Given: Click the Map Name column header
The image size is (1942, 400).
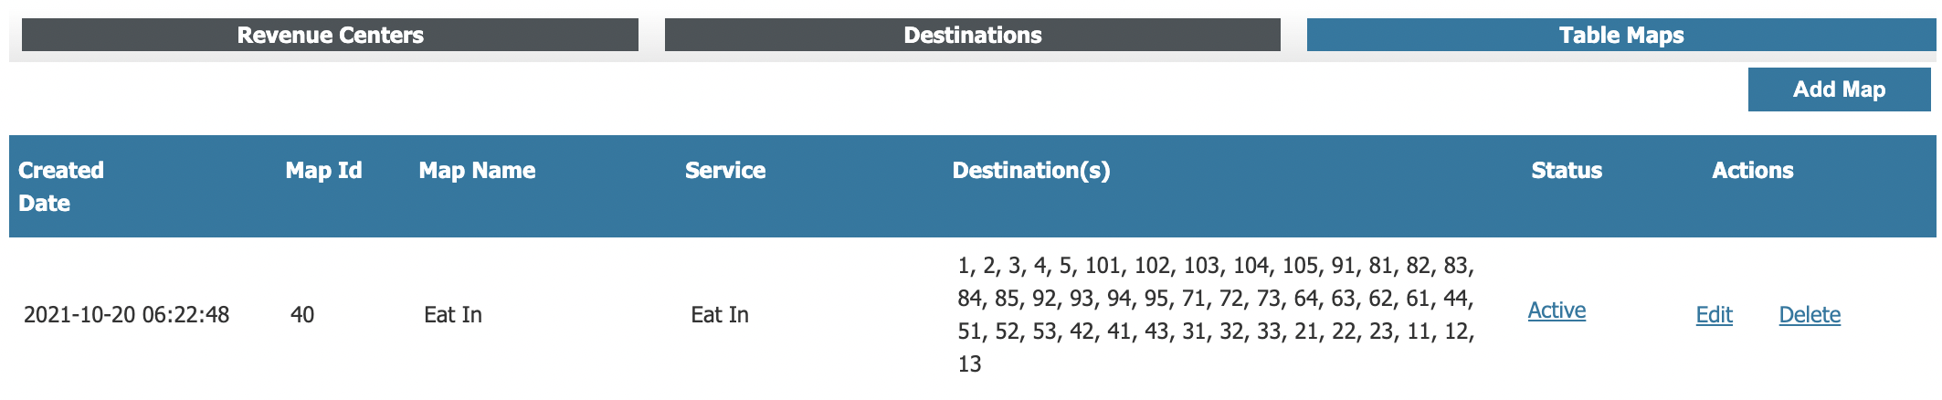Looking at the screenshot, I should pos(477,171).
